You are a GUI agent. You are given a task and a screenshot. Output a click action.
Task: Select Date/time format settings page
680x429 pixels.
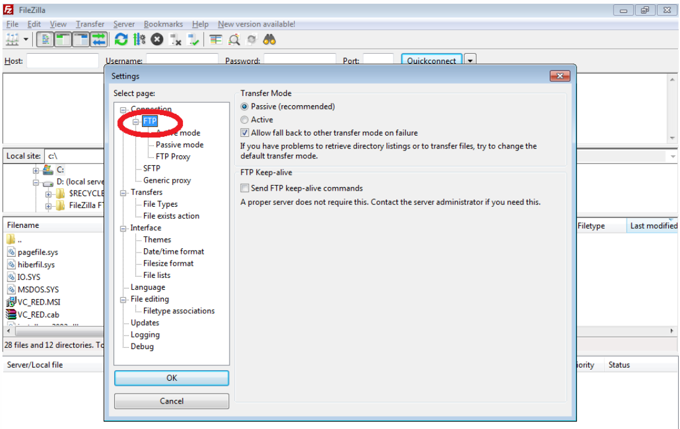(174, 251)
